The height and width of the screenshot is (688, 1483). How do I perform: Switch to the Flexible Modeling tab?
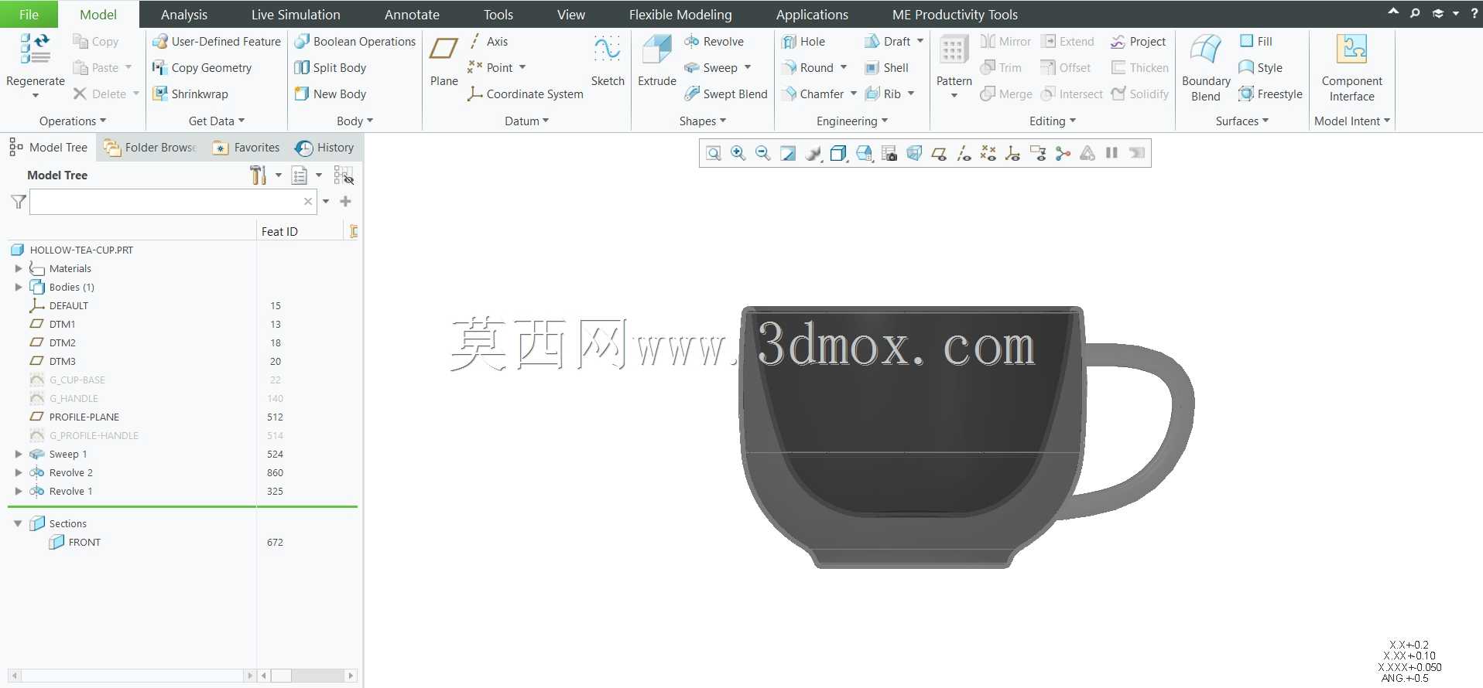click(680, 15)
